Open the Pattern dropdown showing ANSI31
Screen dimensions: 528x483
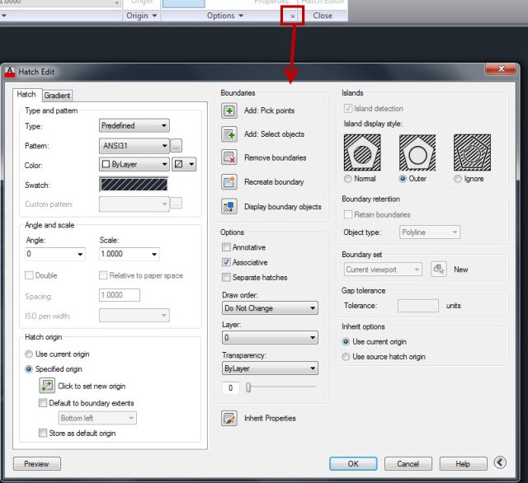pos(134,146)
